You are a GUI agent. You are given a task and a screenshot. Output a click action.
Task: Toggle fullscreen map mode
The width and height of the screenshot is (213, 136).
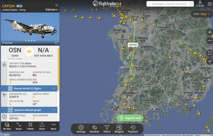210,53
